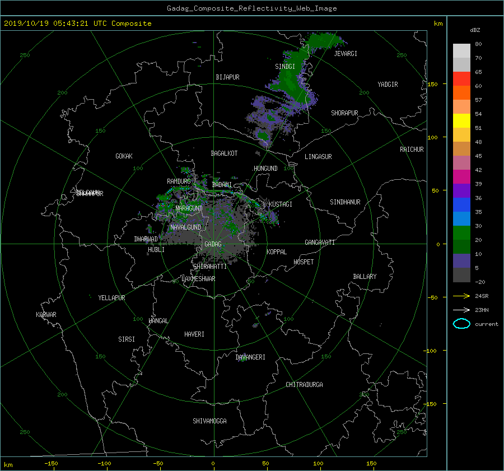Click the red 65 dBZ color swatch
504x471 pixels.
461,78
